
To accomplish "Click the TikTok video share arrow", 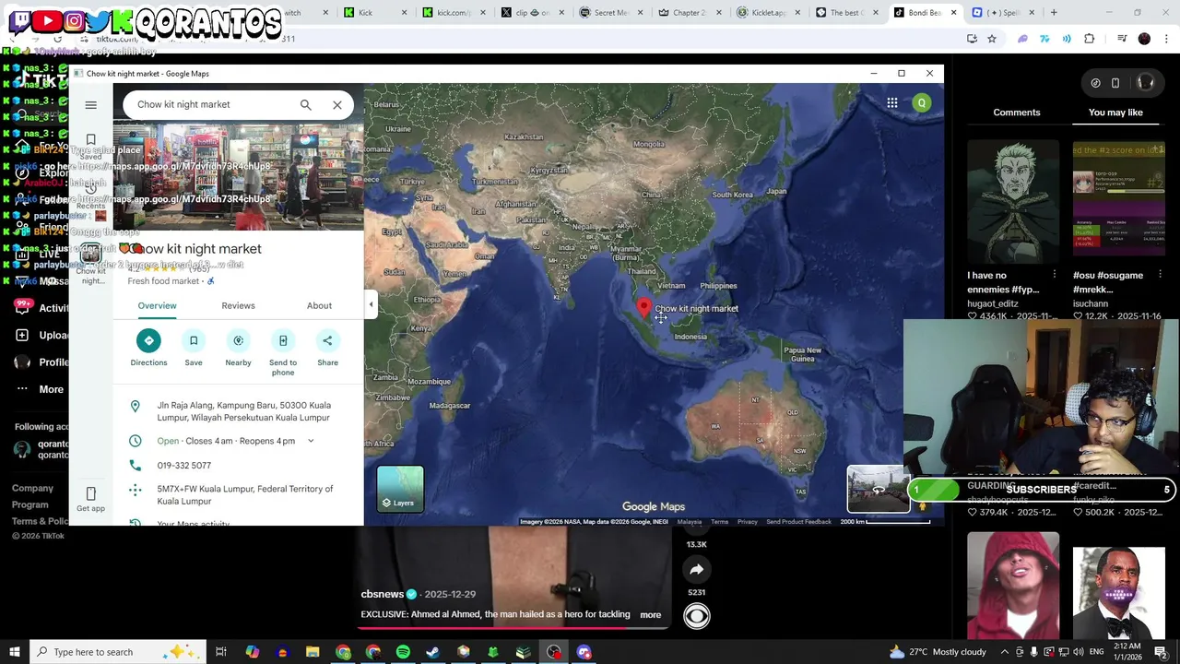I will pyautogui.click(x=696, y=570).
